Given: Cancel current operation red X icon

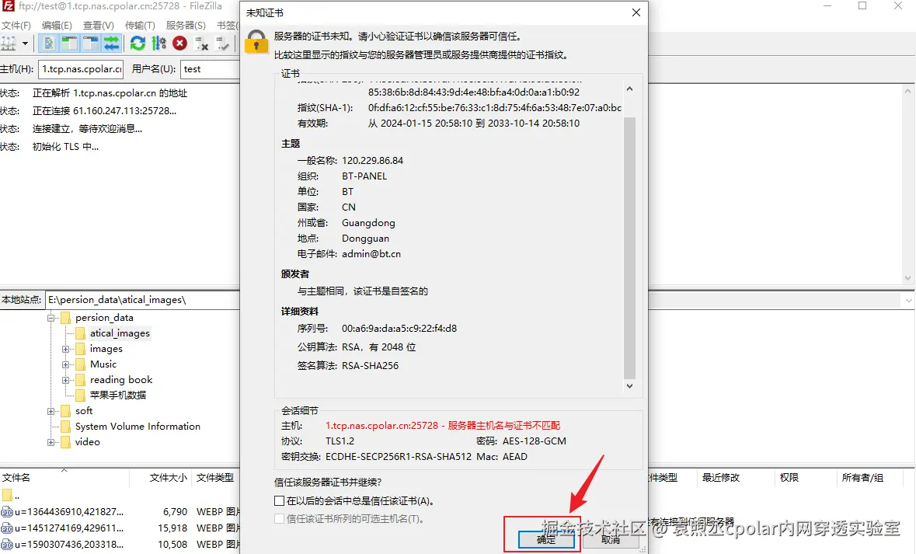Looking at the screenshot, I should pos(180,44).
